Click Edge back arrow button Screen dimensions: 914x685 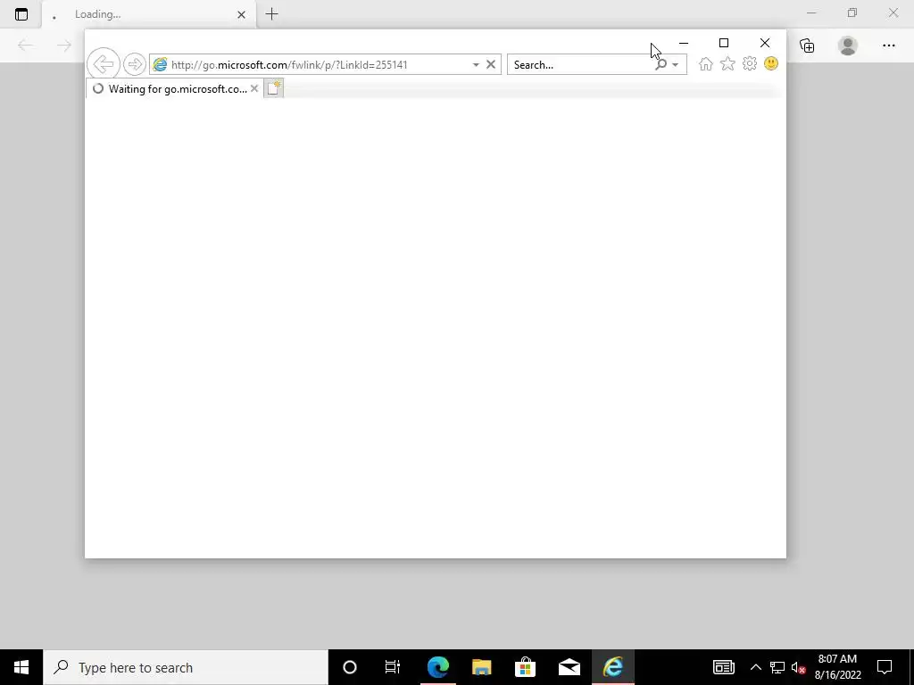click(25, 45)
